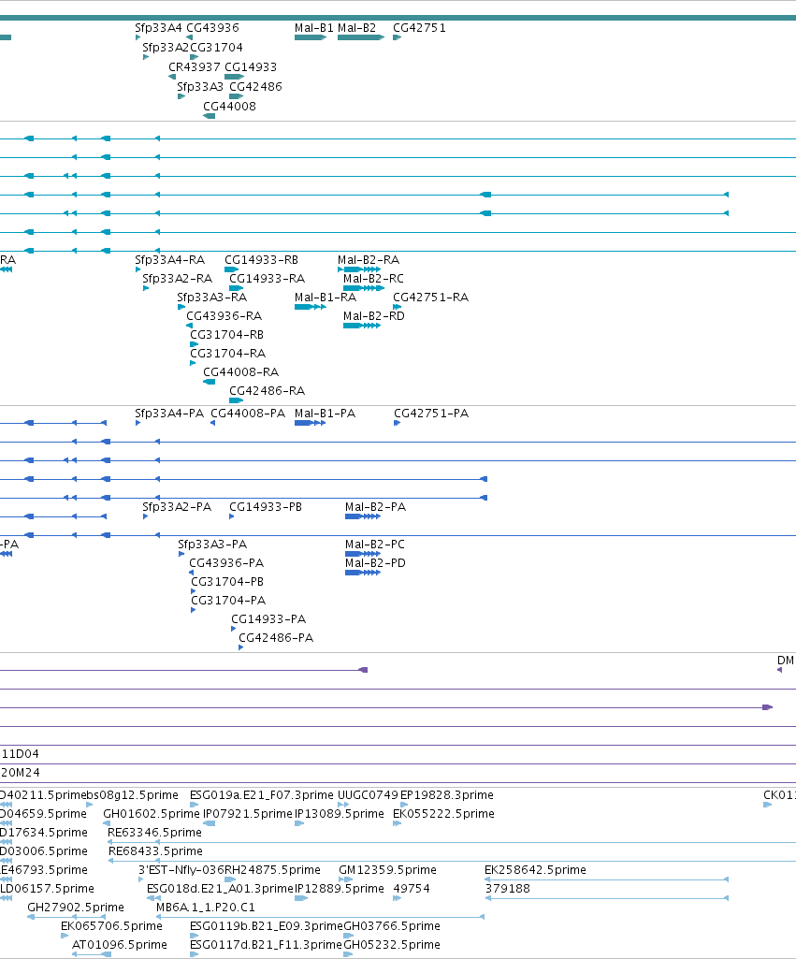Viewport: 796px width, 959px height.
Task: Click transcript CG42751-RA
Action: pyautogui.click(x=431, y=298)
